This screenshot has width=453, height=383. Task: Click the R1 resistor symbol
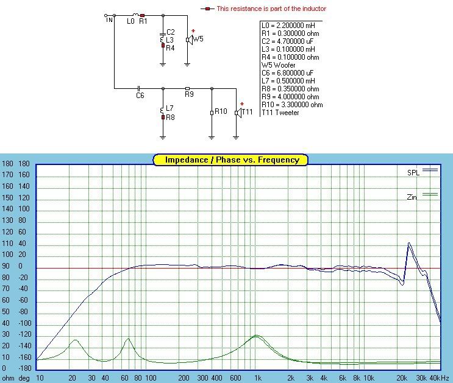[143, 15]
